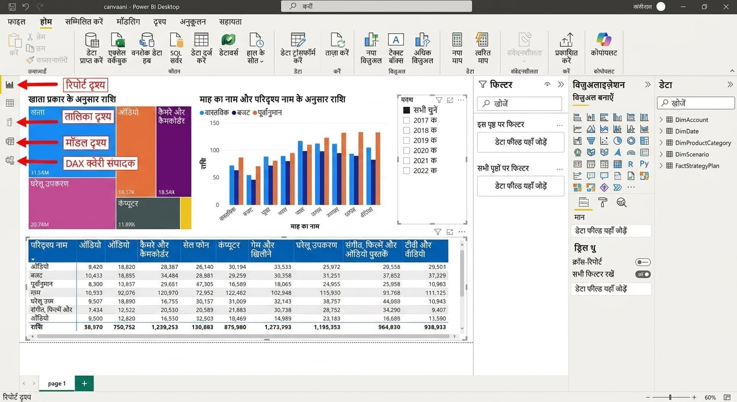The height and width of the screenshot is (402, 737).
Task: Toggle Keep all filters (सभी फ़िल्टर रखें)
Action: (x=643, y=274)
